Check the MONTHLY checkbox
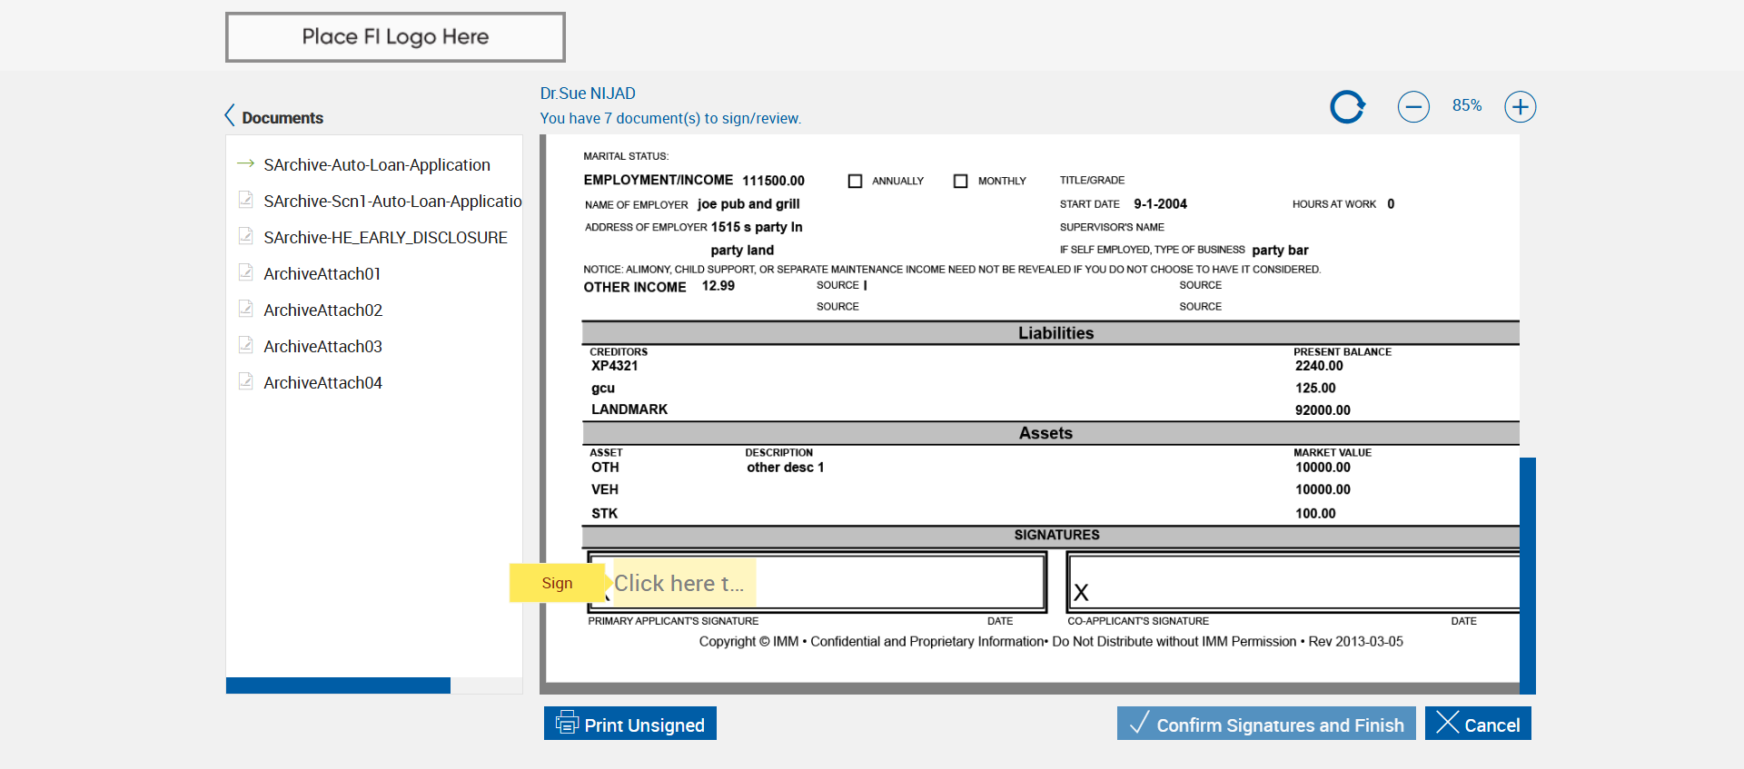This screenshot has height=769, width=1744. [960, 181]
